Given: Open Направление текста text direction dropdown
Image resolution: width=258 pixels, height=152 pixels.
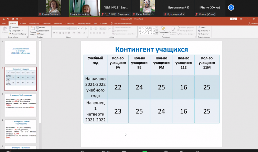Looking at the screenshot, I should [x=121, y=28].
